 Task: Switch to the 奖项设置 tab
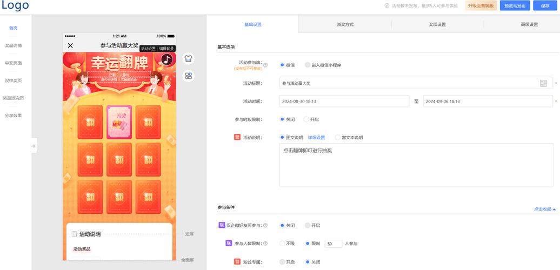[437, 25]
